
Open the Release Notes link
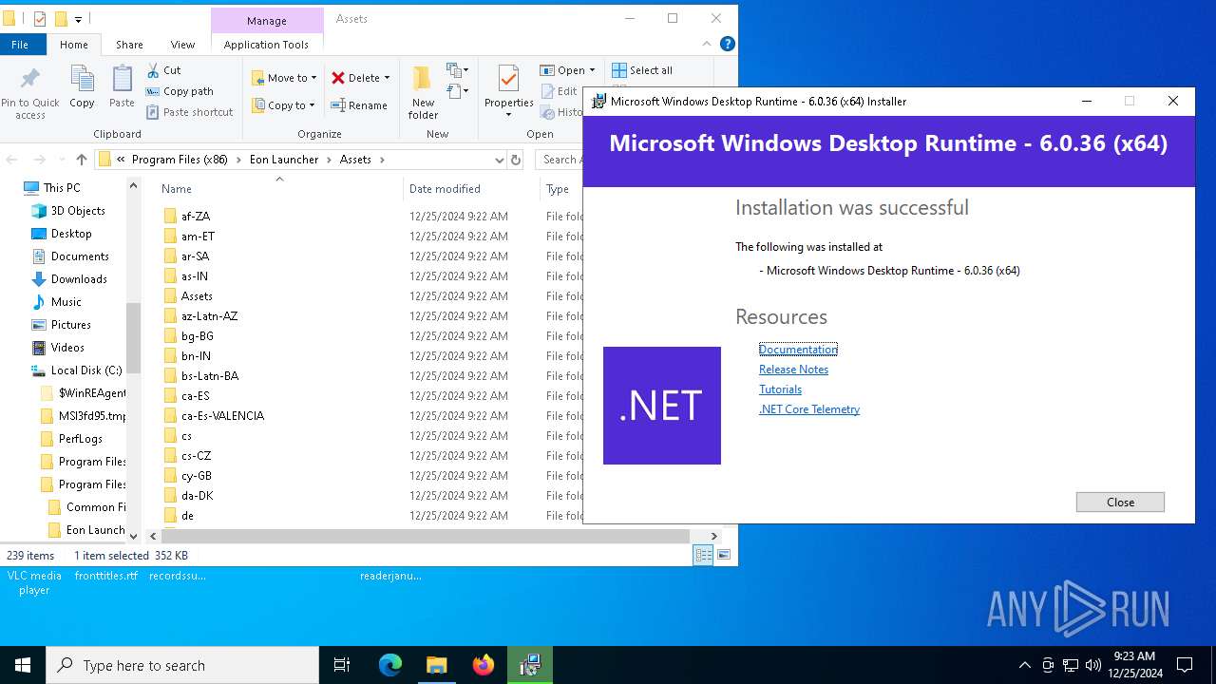pos(793,369)
